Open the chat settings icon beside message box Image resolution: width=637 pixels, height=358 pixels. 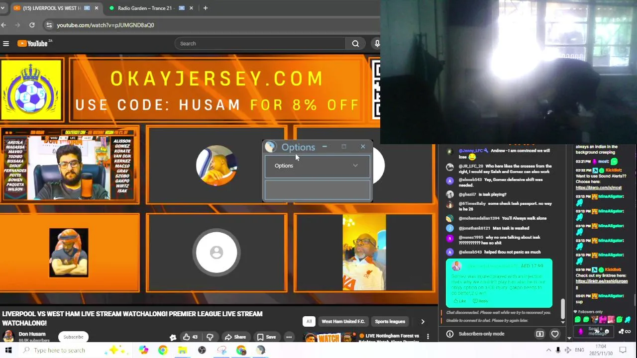(x=624, y=332)
